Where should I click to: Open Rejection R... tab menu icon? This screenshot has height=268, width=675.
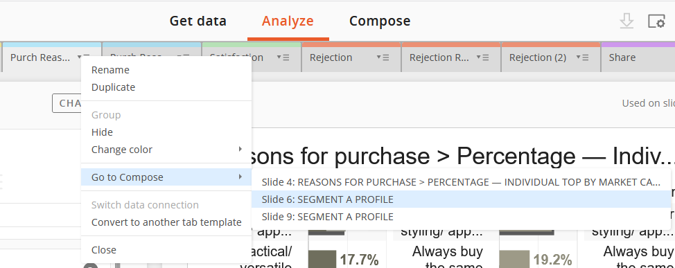click(x=482, y=57)
